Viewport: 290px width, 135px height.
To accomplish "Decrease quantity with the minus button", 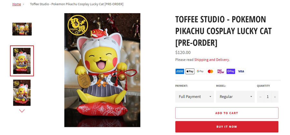I will click(x=260, y=97).
